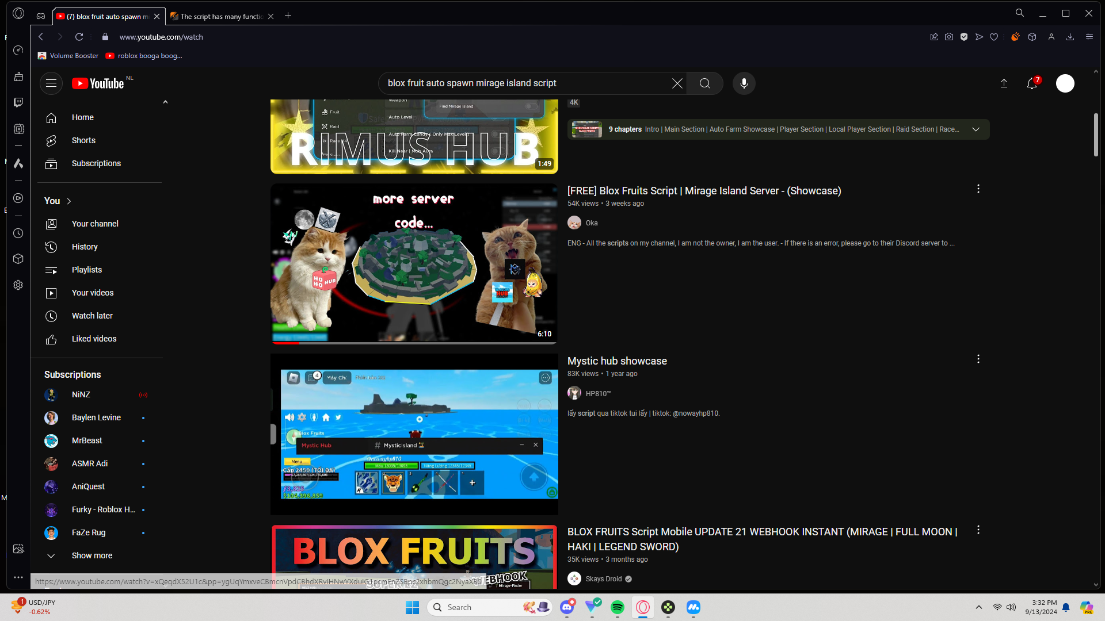
Task: Clear the search query with the X icon
Action: (677, 83)
